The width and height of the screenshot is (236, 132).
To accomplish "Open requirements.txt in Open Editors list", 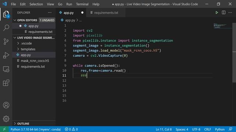I will (34, 32).
